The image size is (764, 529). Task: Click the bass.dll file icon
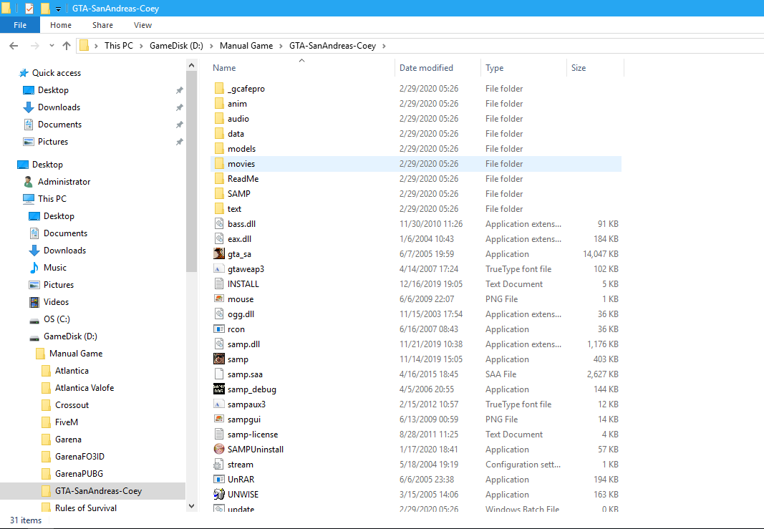point(219,224)
